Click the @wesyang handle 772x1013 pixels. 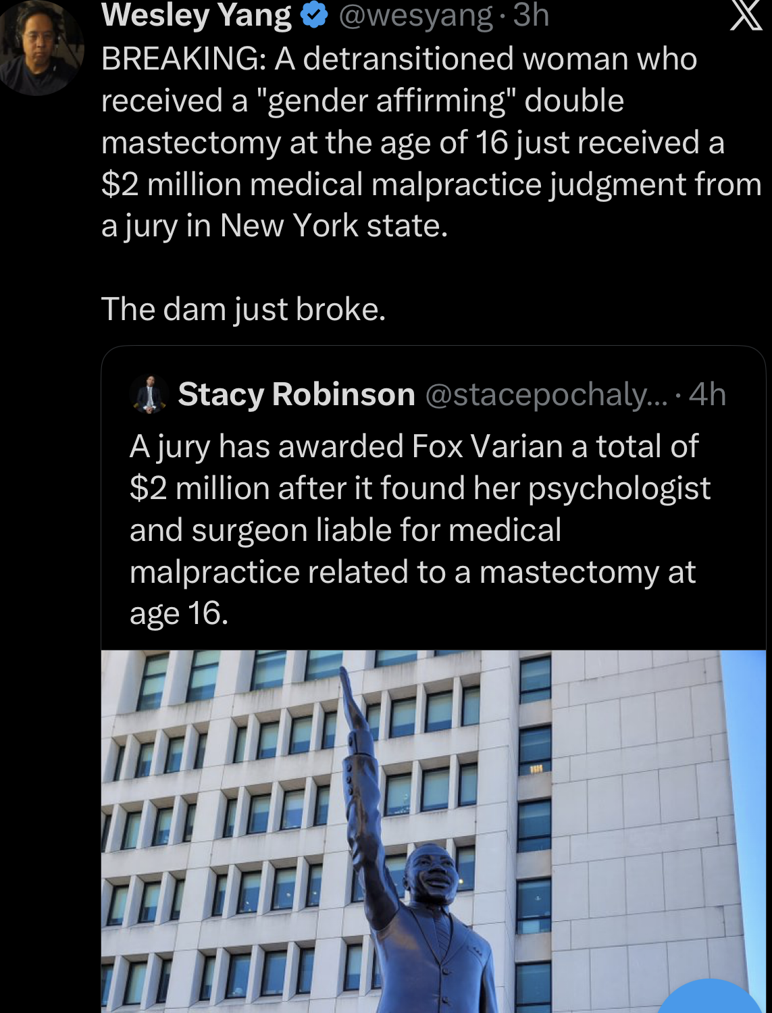tap(415, 15)
